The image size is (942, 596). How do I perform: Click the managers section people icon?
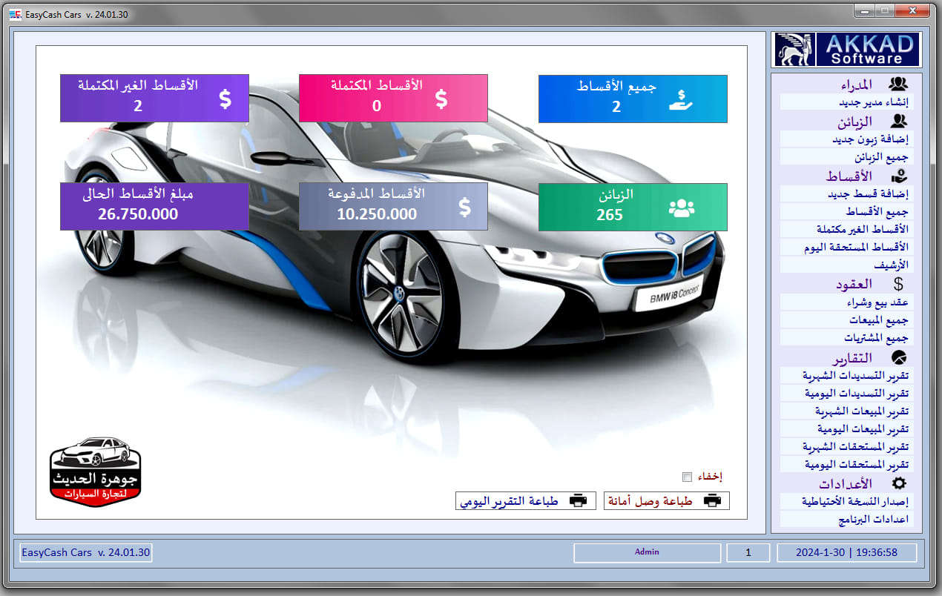coord(898,84)
